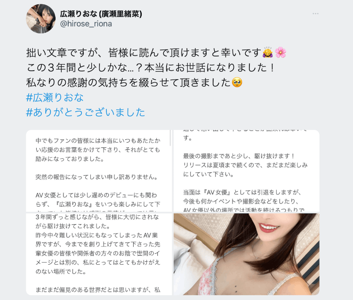The width and height of the screenshot is (353, 300).
Task: Click the tweet line starting この3年間と少しかな
Action: coord(151,67)
